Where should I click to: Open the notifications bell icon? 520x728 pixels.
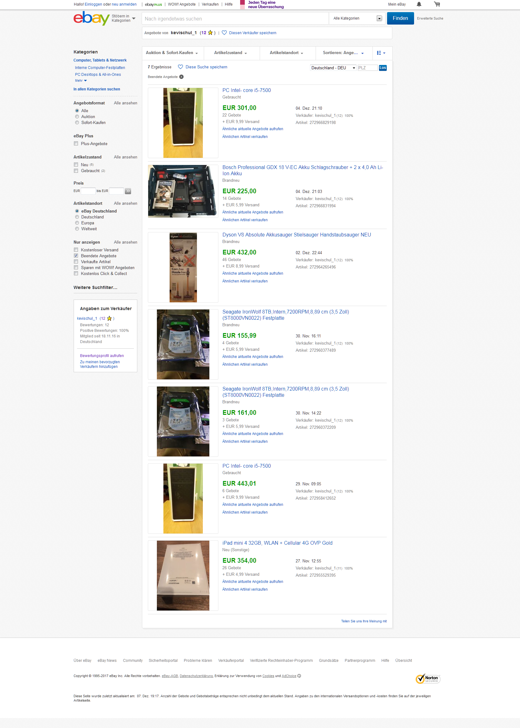[419, 4]
